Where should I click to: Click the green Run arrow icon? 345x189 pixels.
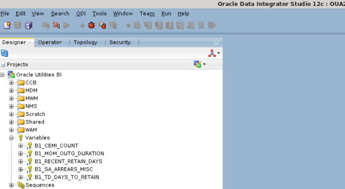(66, 25)
